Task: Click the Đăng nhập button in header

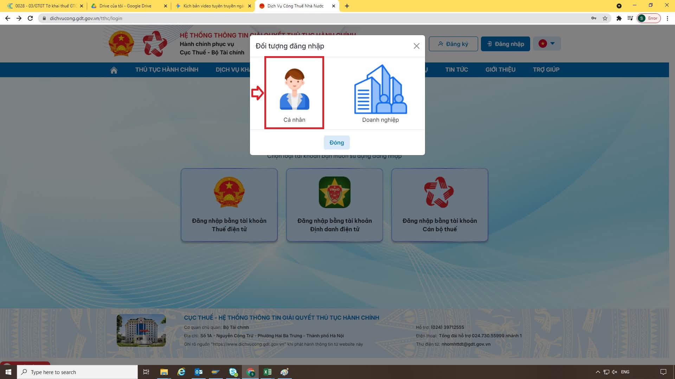Action: (505, 44)
